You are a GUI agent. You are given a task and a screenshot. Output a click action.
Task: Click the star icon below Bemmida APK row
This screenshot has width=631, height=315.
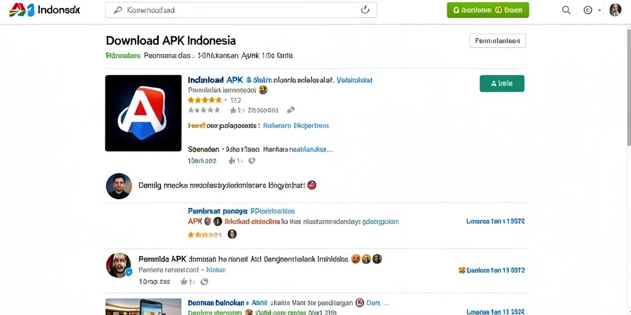click(184, 281)
